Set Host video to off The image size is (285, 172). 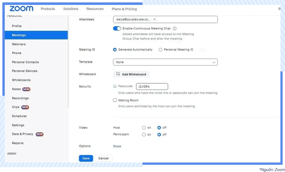pos(159,128)
